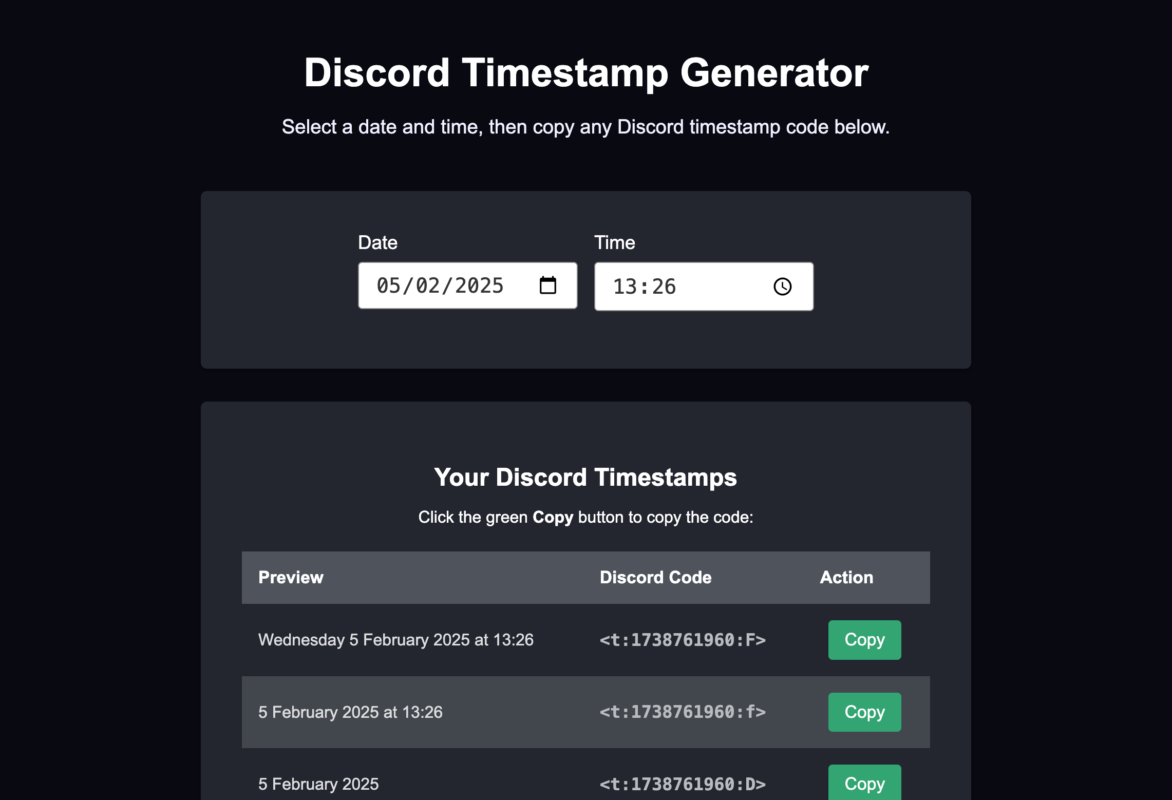Open the clock picker icon in Time field
1172x800 pixels.
[x=783, y=287]
